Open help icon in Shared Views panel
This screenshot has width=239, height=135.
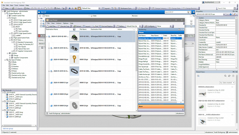click(233, 76)
